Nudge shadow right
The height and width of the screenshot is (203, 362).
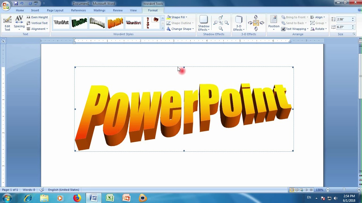pyautogui.click(x=227, y=23)
